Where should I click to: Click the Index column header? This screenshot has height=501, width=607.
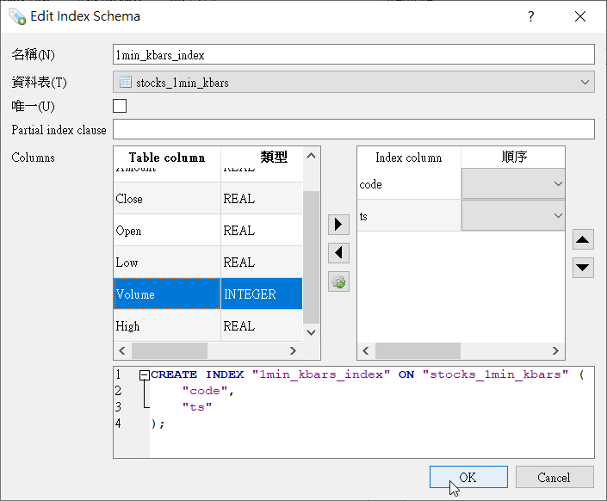click(x=409, y=158)
